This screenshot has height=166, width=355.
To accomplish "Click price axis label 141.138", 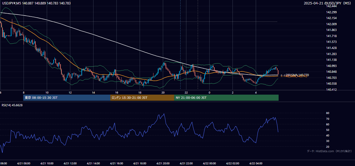I will [x=331, y=60].
